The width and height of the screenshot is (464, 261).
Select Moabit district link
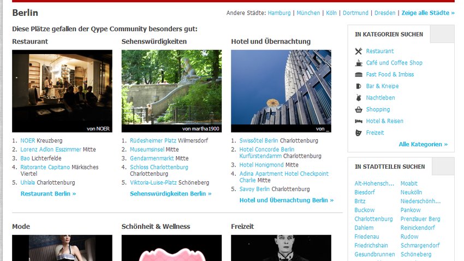pyautogui.click(x=409, y=183)
